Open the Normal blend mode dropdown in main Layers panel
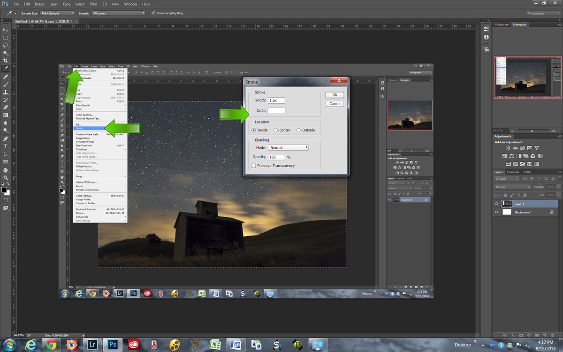Screen dimensions: 563x352 click(x=512, y=187)
